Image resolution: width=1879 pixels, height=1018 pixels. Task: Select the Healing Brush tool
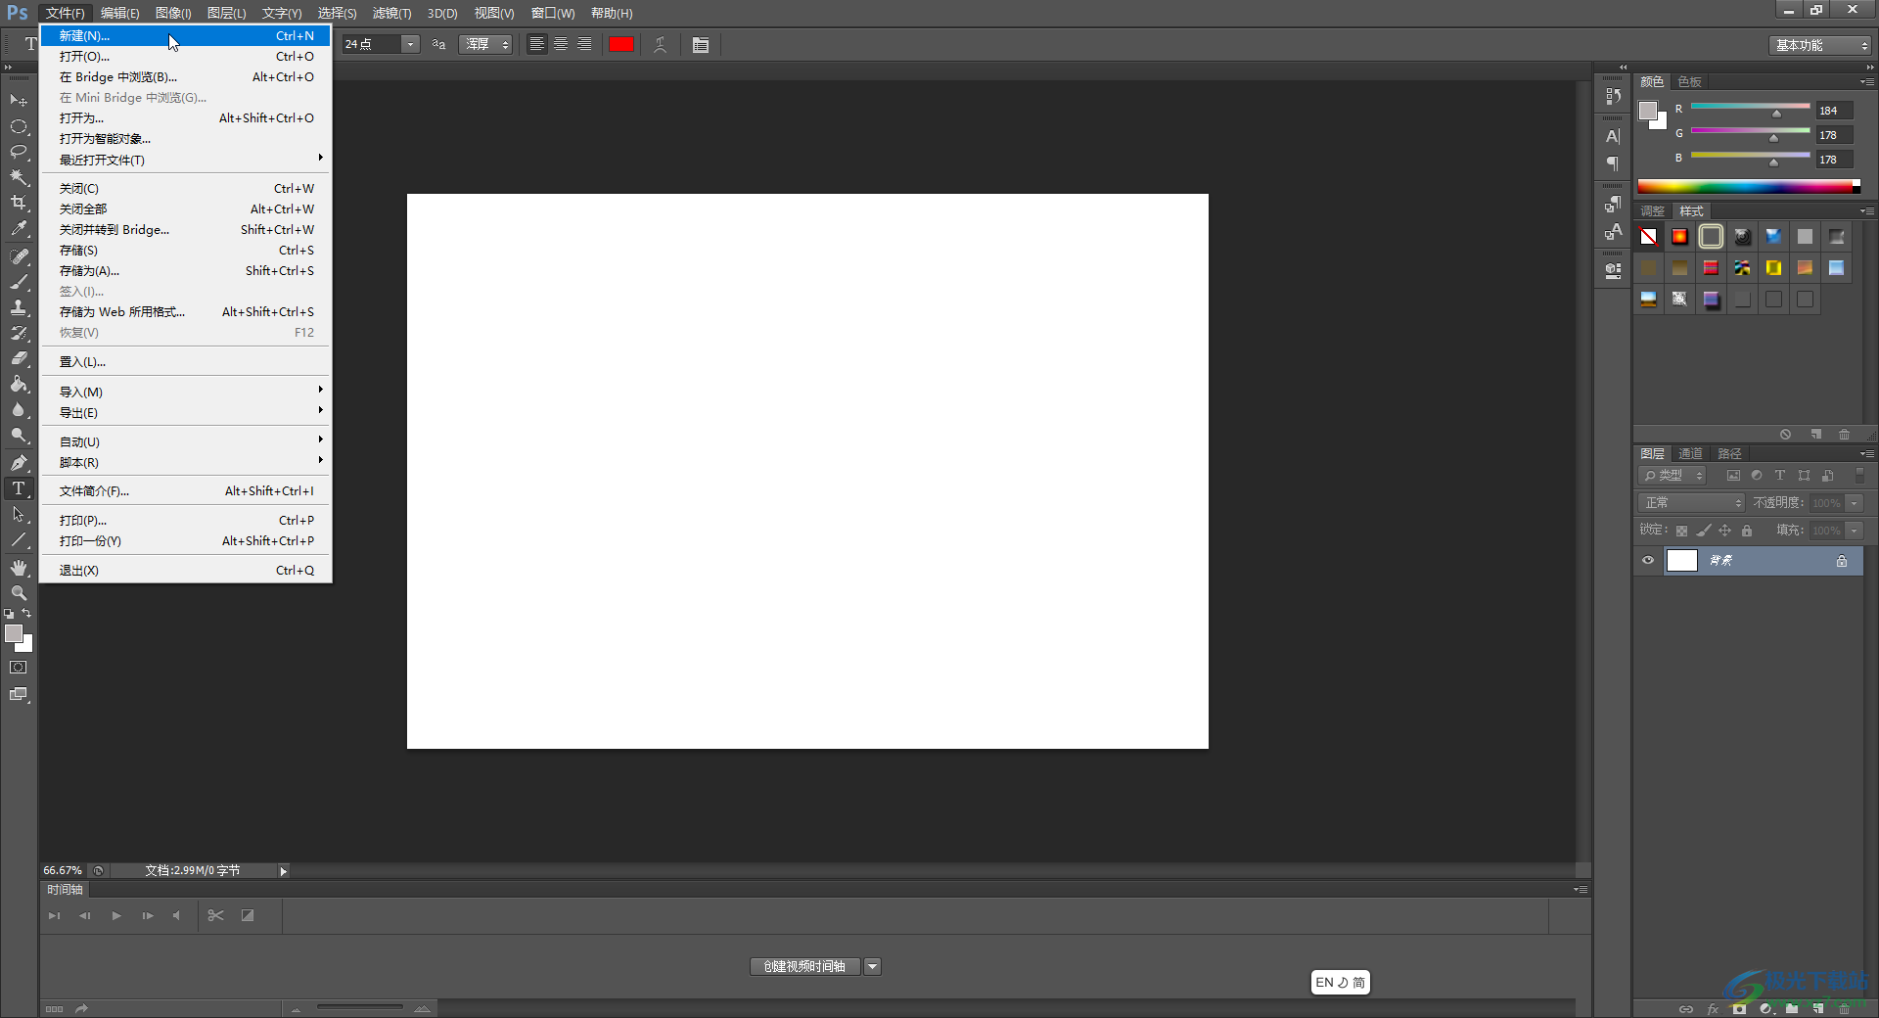[19, 256]
